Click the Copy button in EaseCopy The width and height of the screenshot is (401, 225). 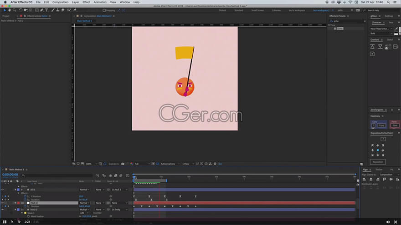tap(381, 125)
